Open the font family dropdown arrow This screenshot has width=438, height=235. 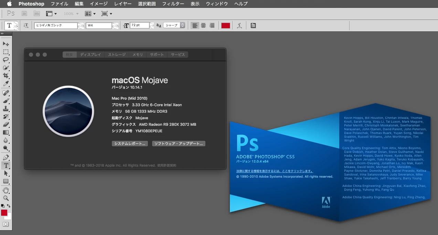81,25
